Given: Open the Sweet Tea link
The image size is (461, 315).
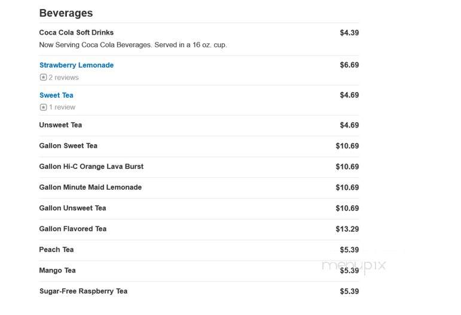Looking at the screenshot, I should [x=56, y=95].
